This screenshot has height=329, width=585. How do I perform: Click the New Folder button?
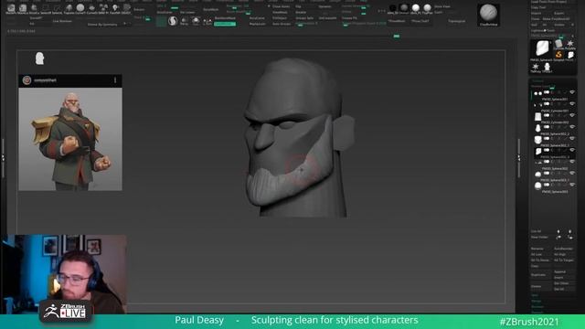[539, 238]
